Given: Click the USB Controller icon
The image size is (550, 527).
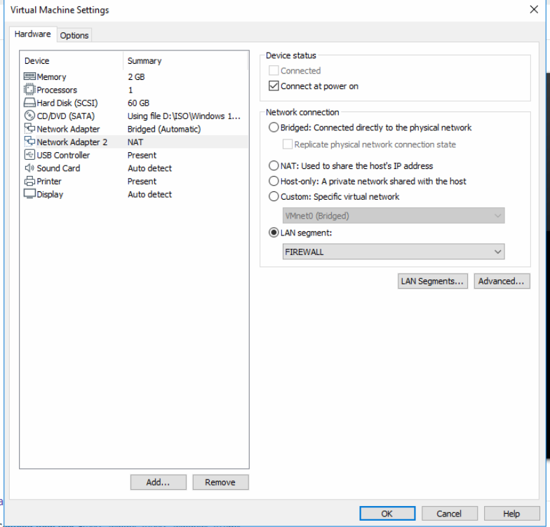Looking at the screenshot, I should 29,154.
